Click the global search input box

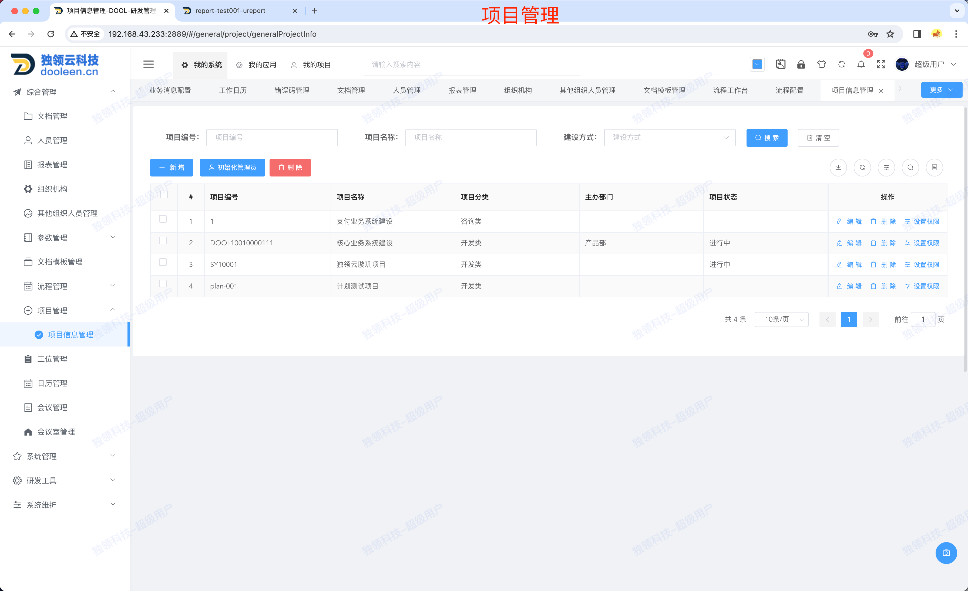tap(471, 64)
